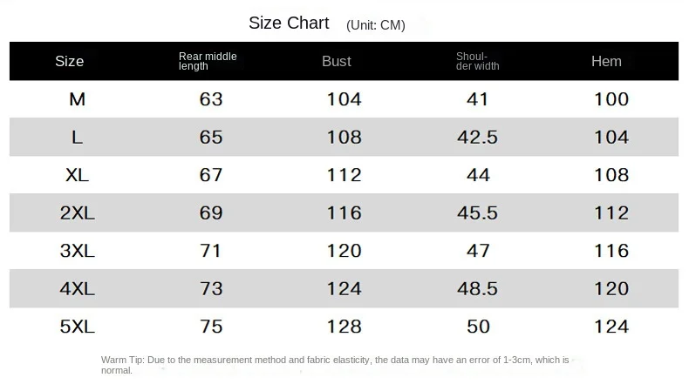689x391 pixels.
Task: Click the 3XL size row label
Action: 78,251
